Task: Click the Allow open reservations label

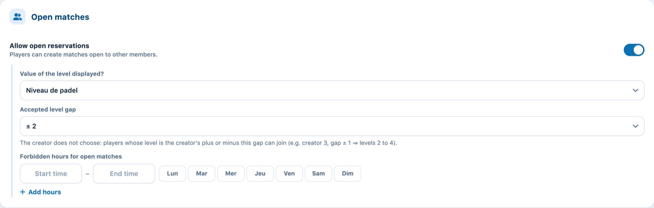Action: point(49,46)
